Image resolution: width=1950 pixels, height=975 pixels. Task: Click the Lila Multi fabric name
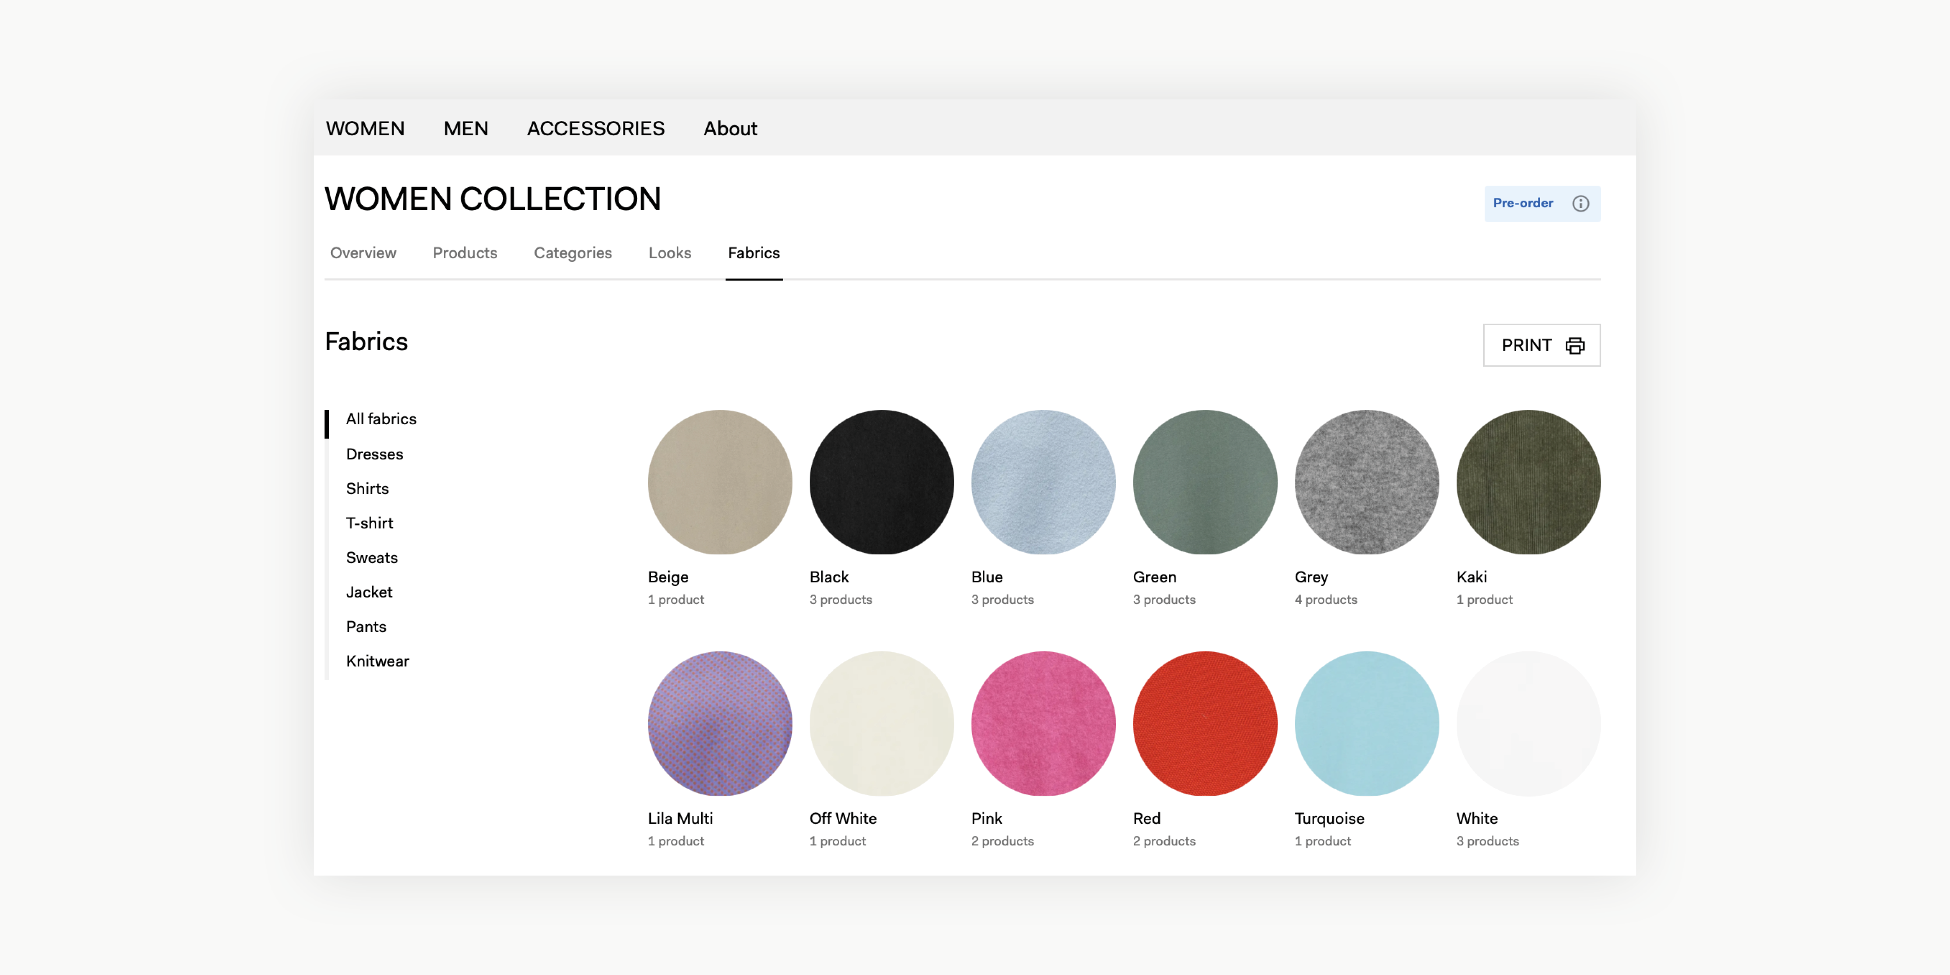pos(680,818)
